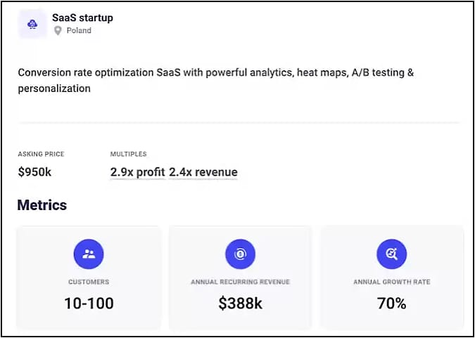475x338 pixels.
Task: Click the Annual Growth Rate card label
Action: [392, 282]
